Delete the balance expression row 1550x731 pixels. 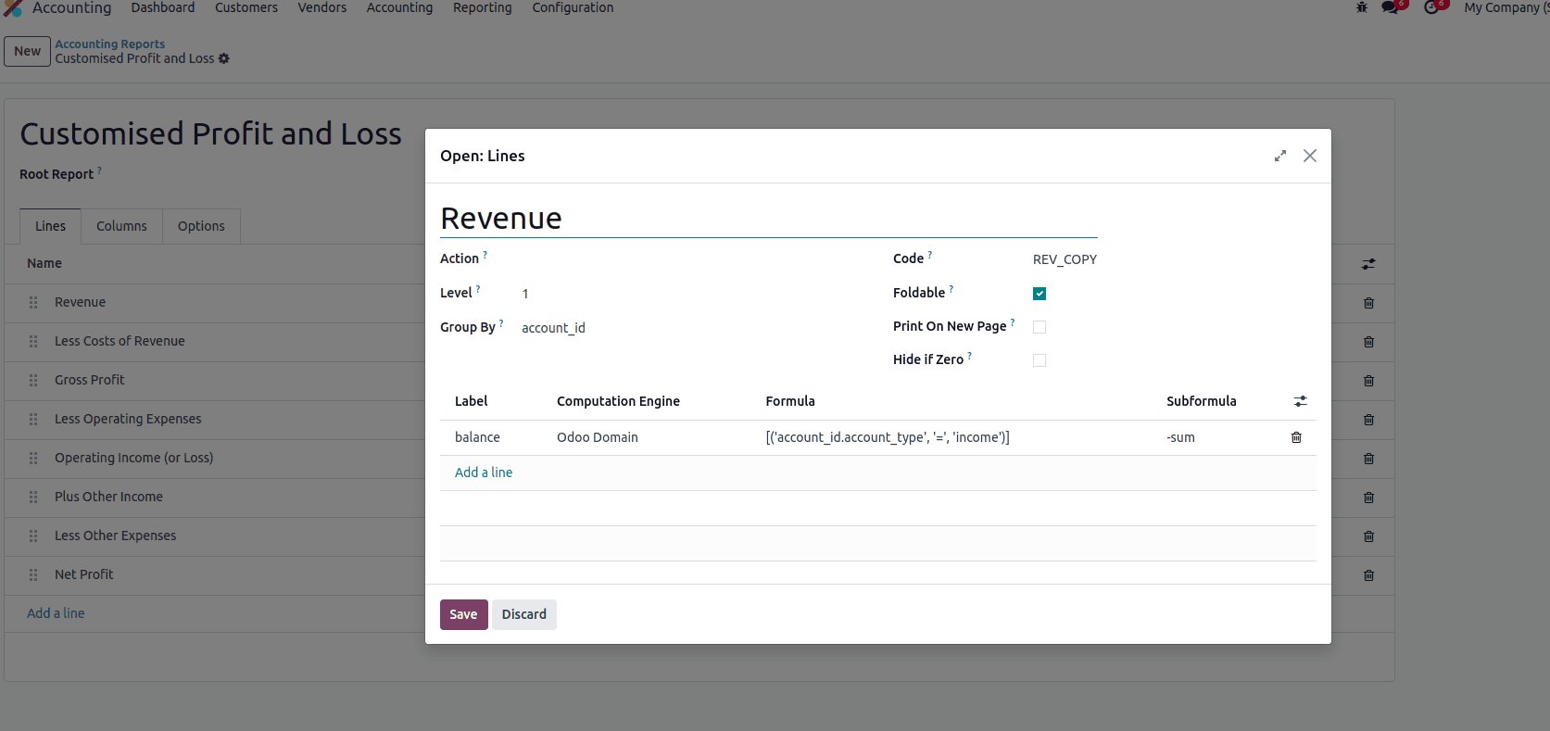coord(1296,437)
